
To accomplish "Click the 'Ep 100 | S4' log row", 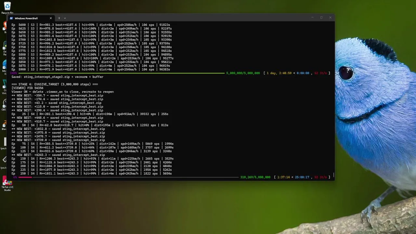I will (92, 148).
